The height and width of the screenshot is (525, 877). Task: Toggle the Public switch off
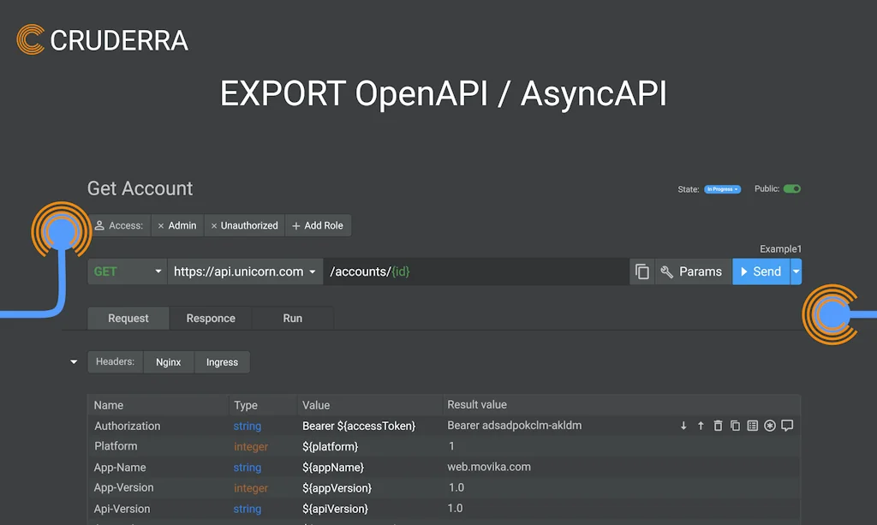pyautogui.click(x=791, y=189)
